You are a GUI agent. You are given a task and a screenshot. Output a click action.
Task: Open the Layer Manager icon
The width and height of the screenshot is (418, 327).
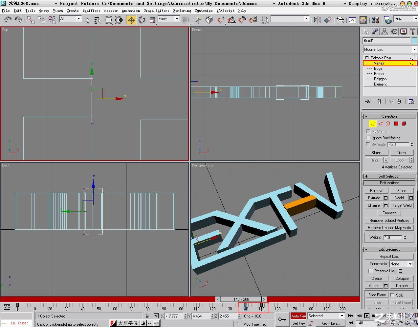coord(340,20)
